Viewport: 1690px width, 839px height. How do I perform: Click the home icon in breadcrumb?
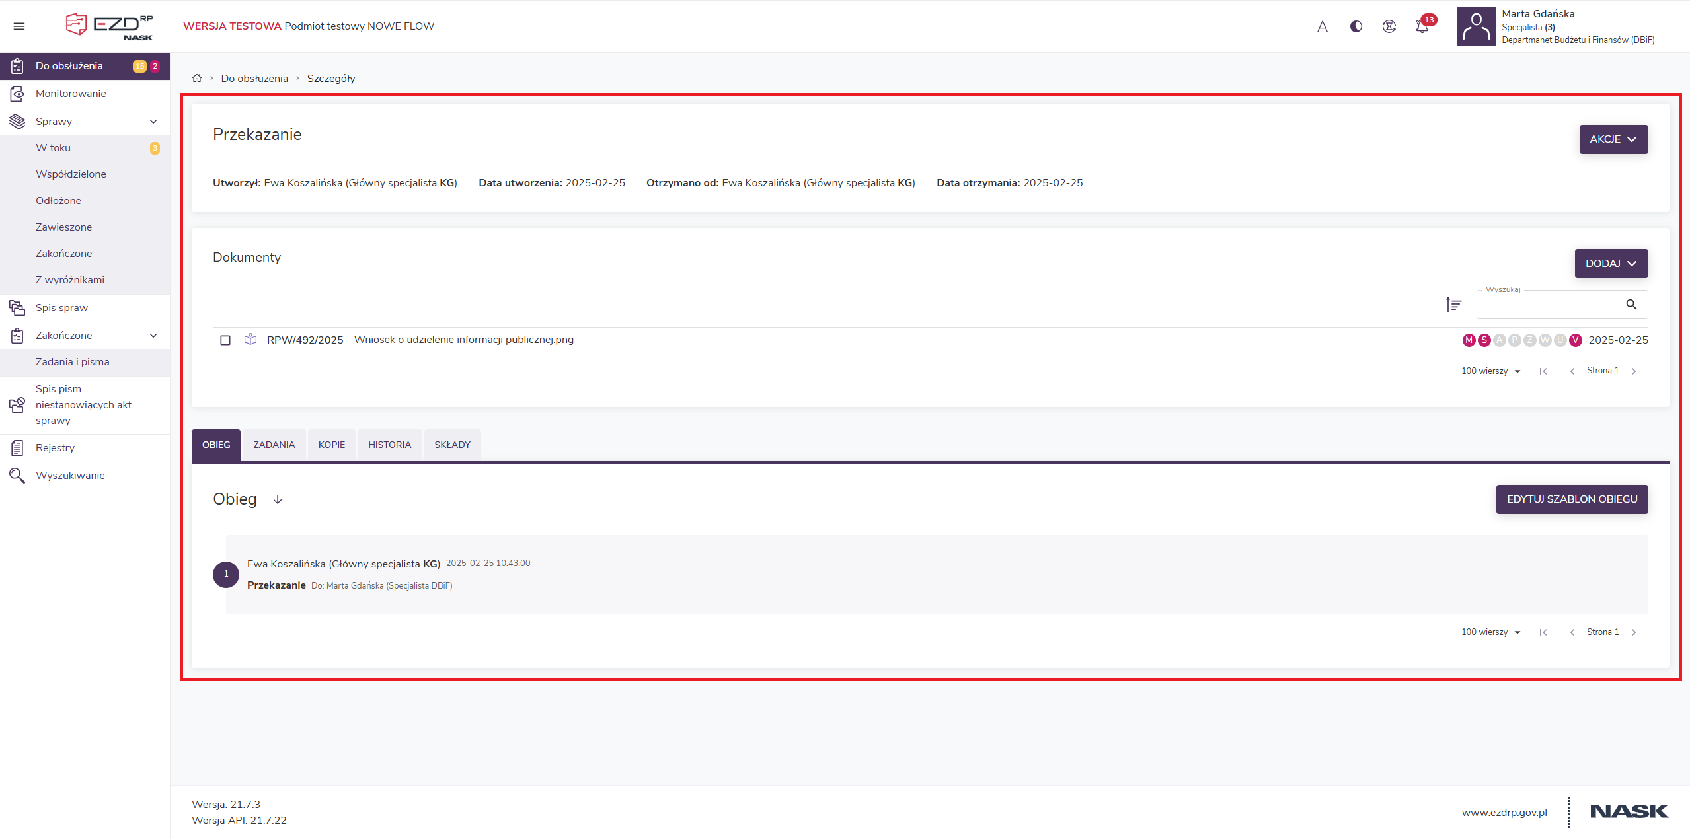pos(197,78)
